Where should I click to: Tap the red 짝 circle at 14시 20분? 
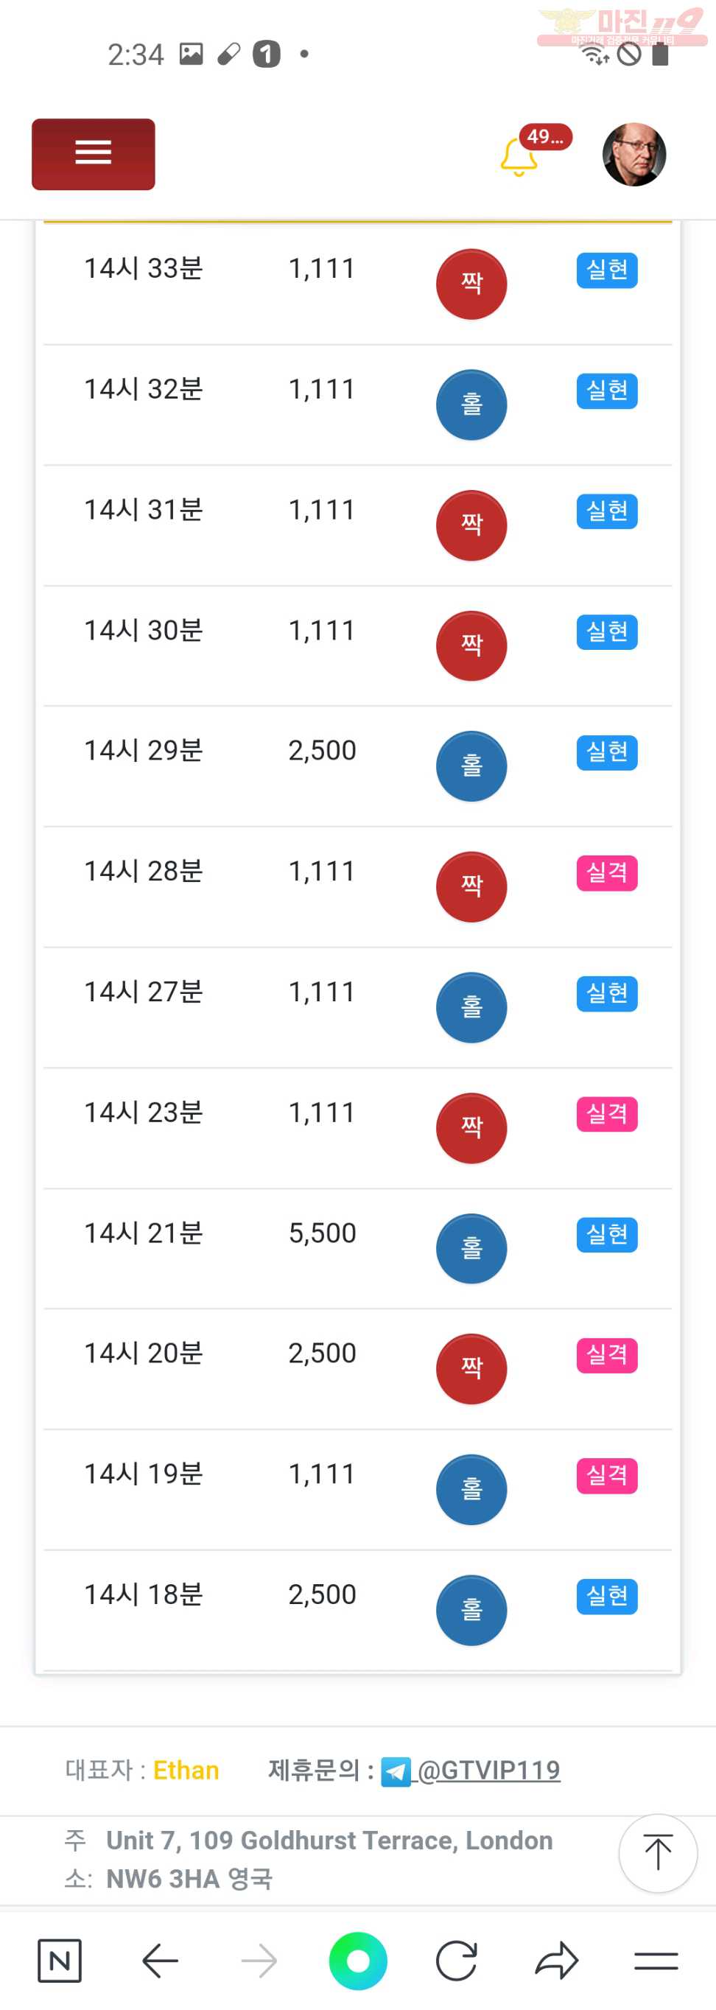tap(471, 1368)
